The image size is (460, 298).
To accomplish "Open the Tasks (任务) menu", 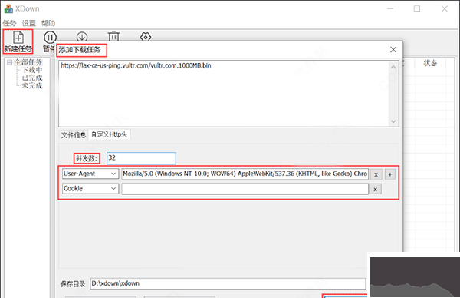I will click(9, 23).
